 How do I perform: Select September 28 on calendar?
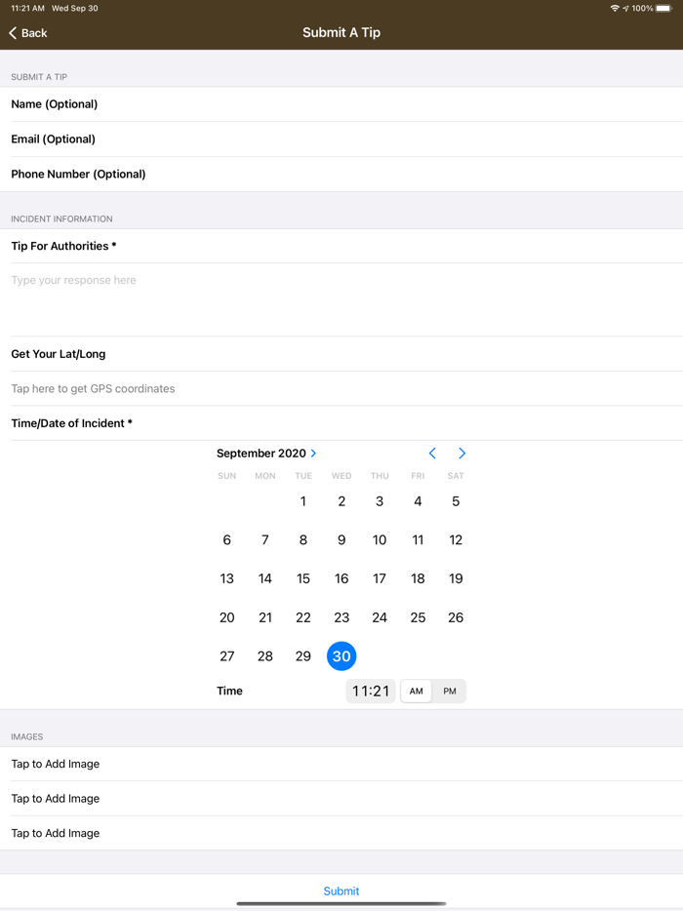click(x=265, y=656)
